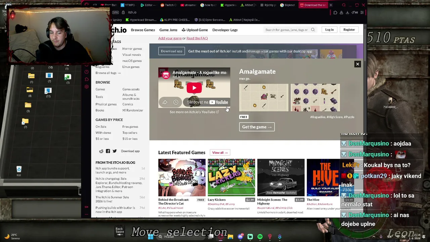
Task: Open the Read the FAQ link
Action: [x=197, y=38]
